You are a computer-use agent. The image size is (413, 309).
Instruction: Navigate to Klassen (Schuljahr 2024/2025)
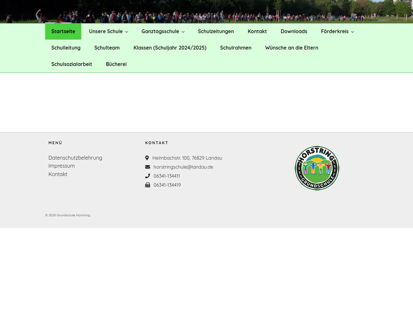(x=170, y=48)
